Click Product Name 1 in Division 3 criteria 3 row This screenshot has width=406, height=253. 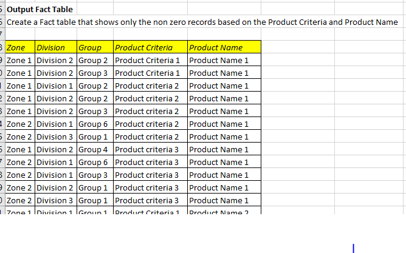click(x=224, y=200)
